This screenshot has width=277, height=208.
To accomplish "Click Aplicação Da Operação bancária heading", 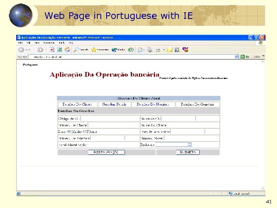I will coord(104,74).
